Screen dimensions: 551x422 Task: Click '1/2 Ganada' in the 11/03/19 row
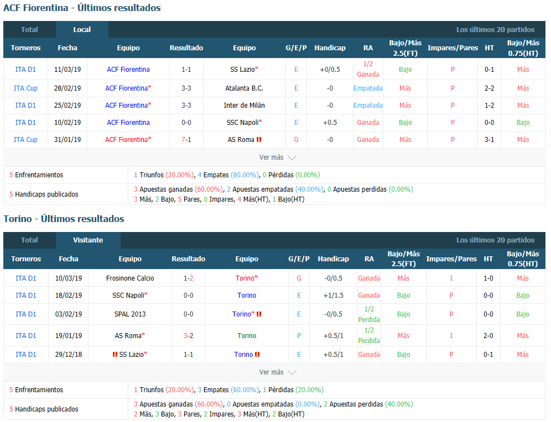pyautogui.click(x=368, y=69)
